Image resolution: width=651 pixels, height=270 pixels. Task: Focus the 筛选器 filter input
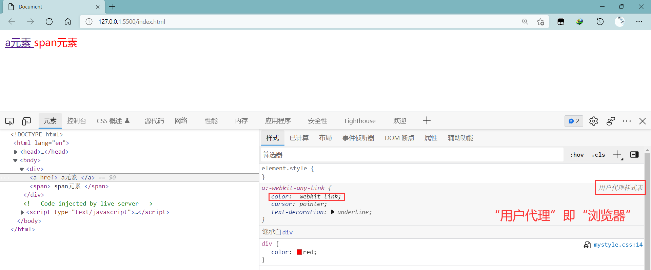412,155
